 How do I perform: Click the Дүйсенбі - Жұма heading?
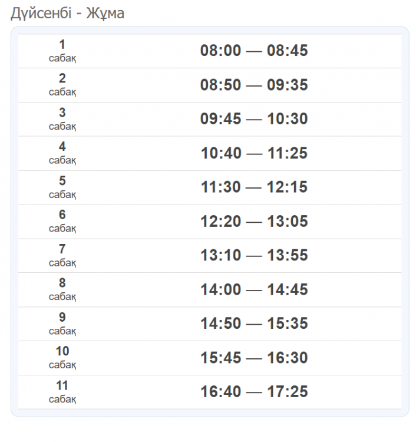(67, 13)
